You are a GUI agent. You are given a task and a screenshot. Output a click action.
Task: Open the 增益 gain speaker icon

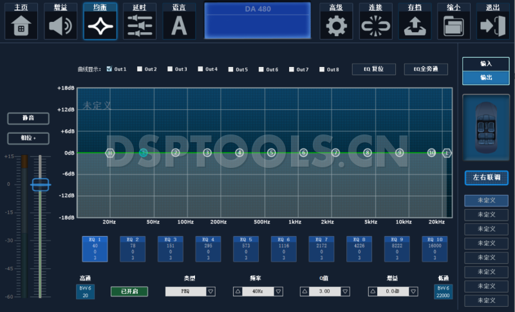coord(61,21)
